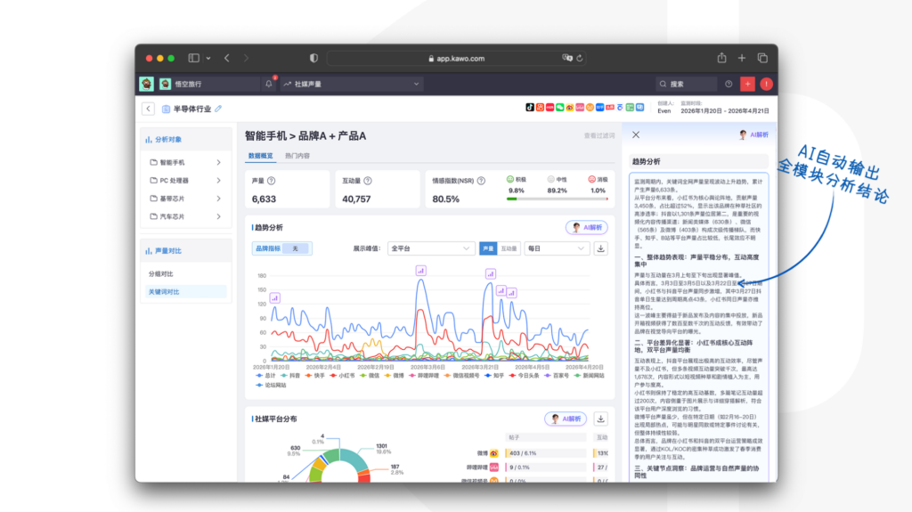The height and width of the screenshot is (512, 912).
Task: Toggle 抖音 series in chart legend
Action: pos(290,376)
